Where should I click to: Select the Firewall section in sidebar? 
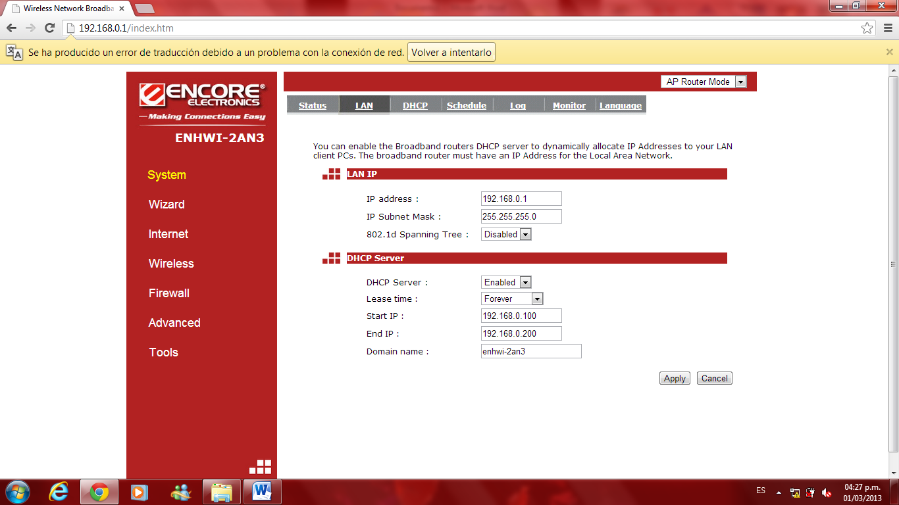pos(169,293)
